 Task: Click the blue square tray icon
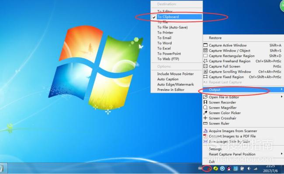236,169
